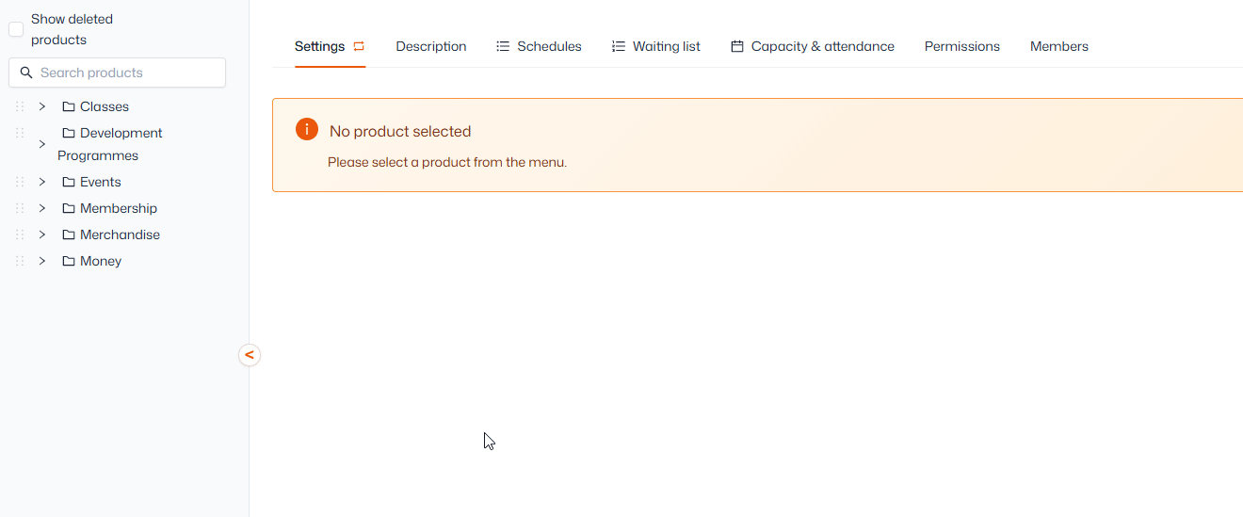Screen dimensions: 1243x517
Task: Open the Waiting list tab
Action: [x=656, y=46]
